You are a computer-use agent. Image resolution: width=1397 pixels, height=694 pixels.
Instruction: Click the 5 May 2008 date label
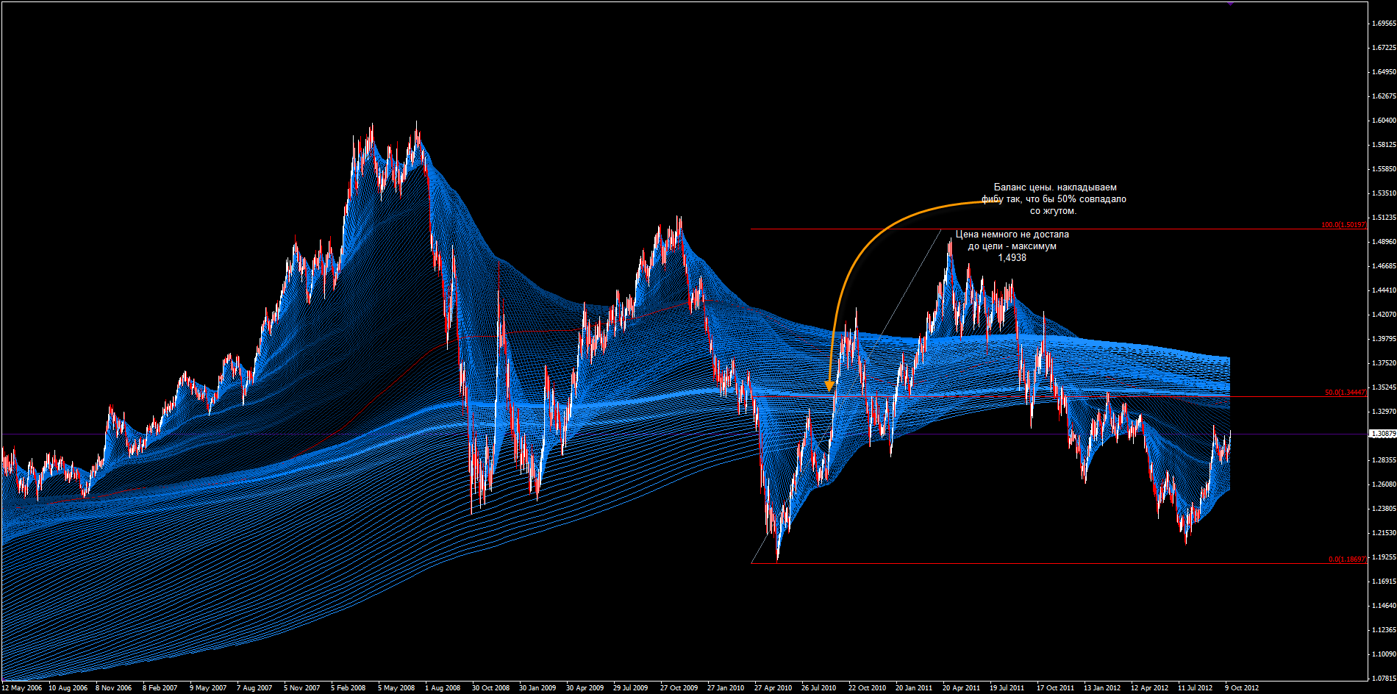[x=396, y=688]
